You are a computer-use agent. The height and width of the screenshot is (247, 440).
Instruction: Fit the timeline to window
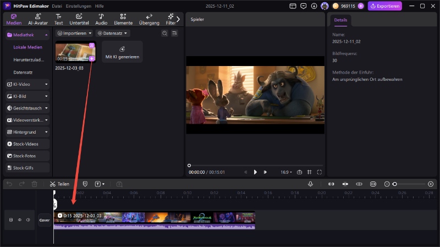[373, 184]
